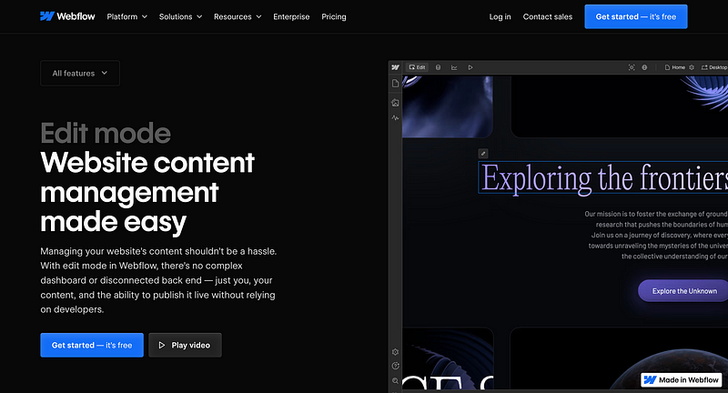Click the preview play icon in editor toolbar
Image resolution: width=728 pixels, height=393 pixels.
click(x=470, y=67)
